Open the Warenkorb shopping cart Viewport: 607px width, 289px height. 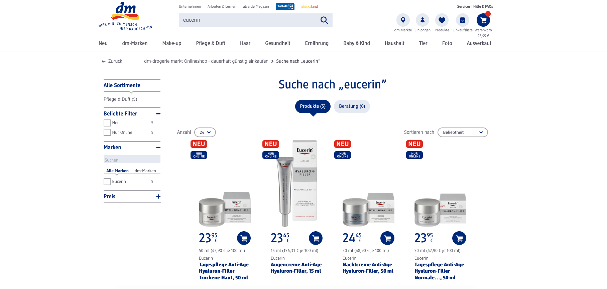(x=483, y=20)
